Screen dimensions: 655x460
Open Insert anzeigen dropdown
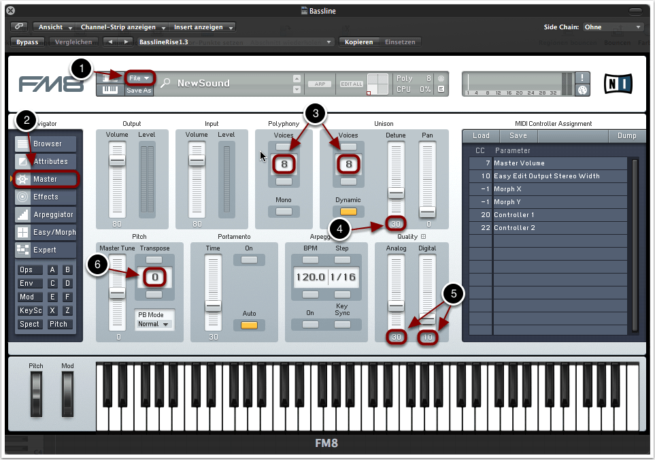pos(203,27)
